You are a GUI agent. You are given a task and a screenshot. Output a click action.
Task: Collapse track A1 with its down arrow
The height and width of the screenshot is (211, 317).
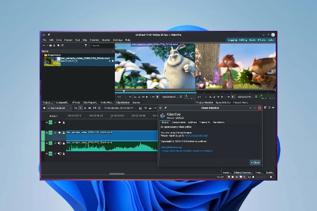point(47,143)
